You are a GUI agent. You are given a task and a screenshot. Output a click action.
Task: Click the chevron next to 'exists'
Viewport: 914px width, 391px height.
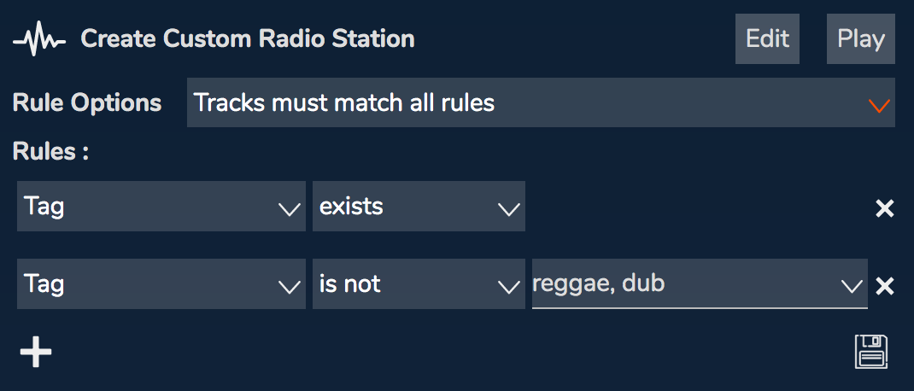(509, 208)
